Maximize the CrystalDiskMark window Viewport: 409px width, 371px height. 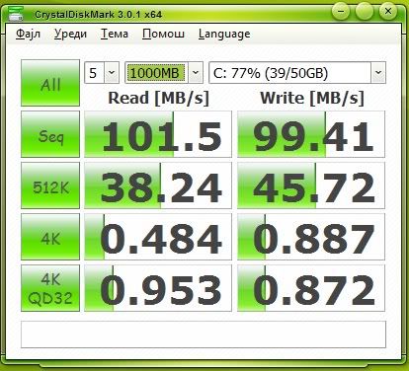point(365,12)
